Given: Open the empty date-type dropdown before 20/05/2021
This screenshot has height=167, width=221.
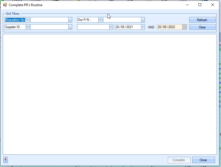Looking at the screenshot, I should point(111,27).
